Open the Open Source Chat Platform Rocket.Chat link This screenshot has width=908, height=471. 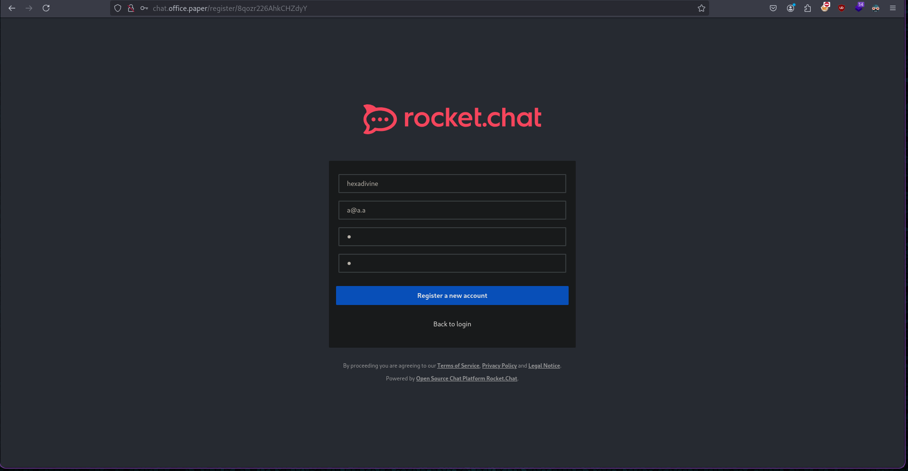click(x=467, y=379)
